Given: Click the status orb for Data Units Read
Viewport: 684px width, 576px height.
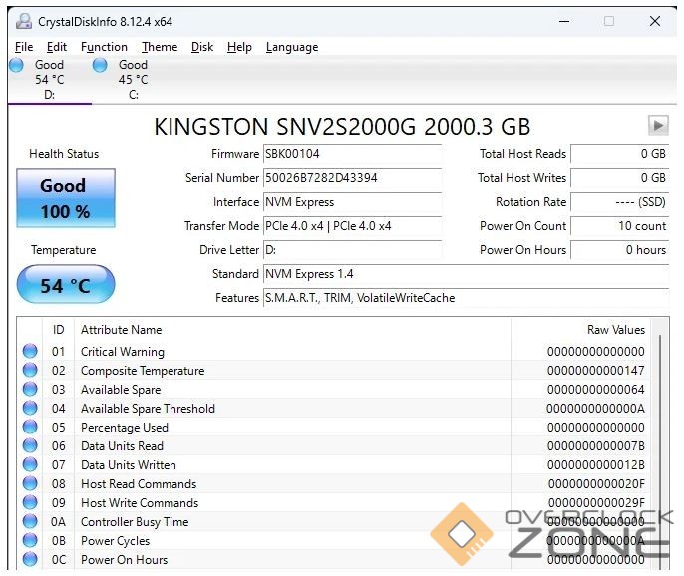Looking at the screenshot, I should pos(30,446).
